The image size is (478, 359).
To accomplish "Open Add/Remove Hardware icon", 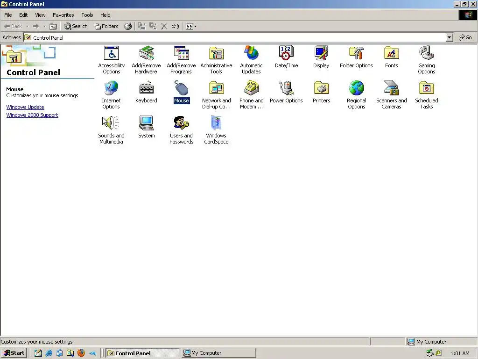I will pyautogui.click(x=146, y=60).
